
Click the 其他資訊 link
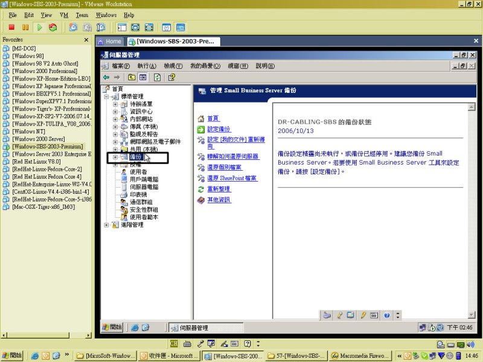[x=219, y=200]
